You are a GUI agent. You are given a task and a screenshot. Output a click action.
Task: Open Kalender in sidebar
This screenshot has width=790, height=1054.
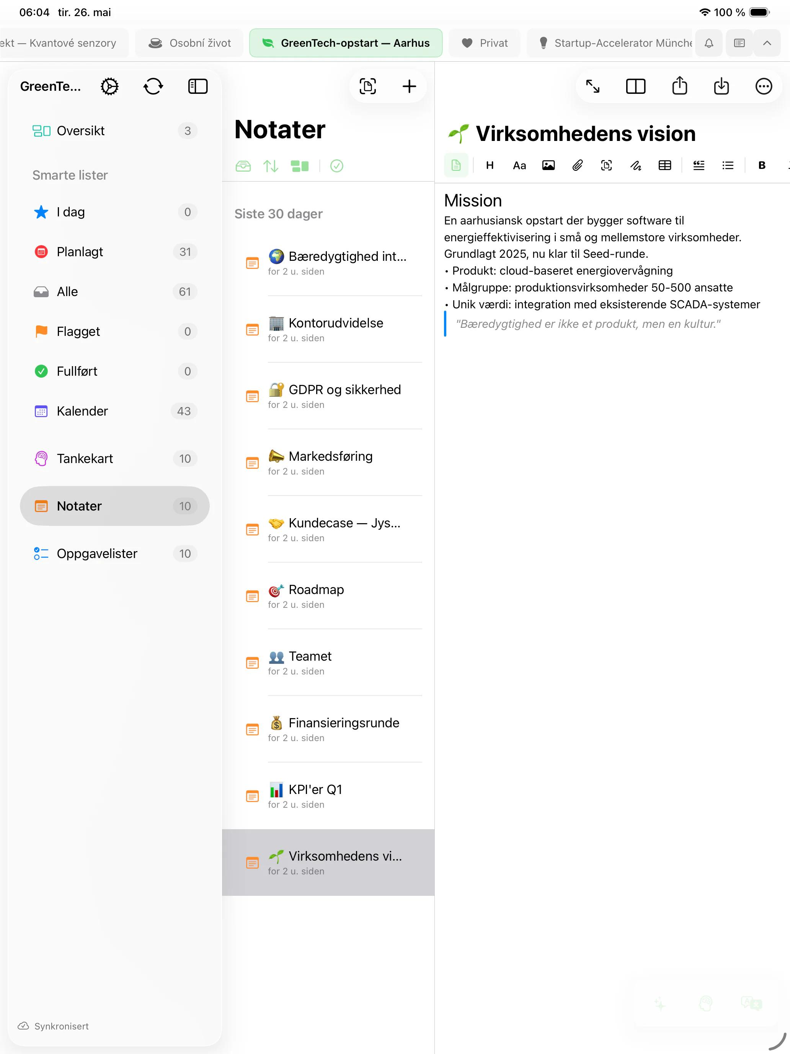[115, 411]
